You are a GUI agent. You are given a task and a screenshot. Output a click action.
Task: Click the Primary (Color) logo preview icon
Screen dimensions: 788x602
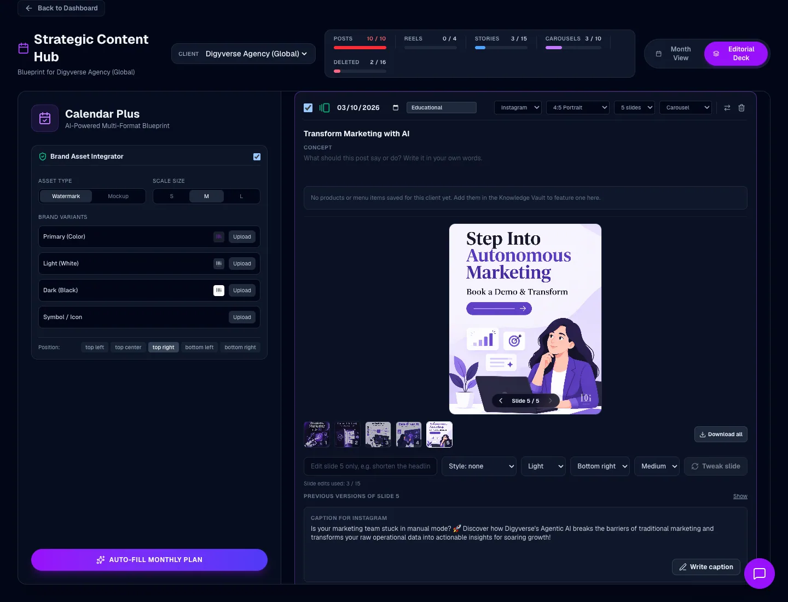[219, 237]
